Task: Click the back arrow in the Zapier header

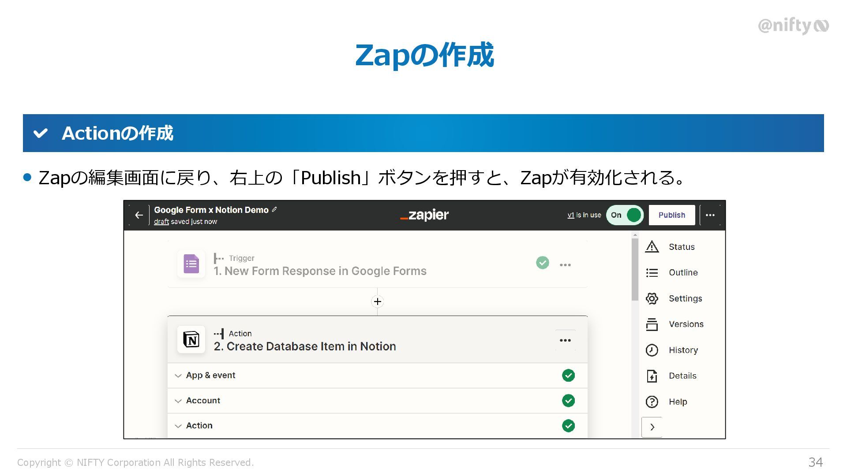Action: 139,215
